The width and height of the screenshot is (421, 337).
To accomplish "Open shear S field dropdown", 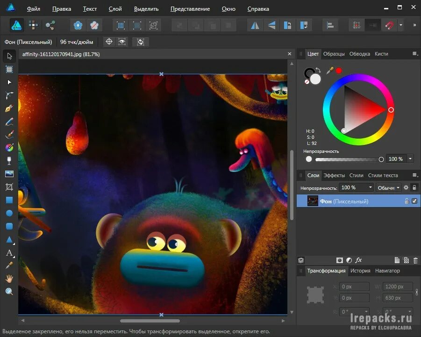I will (410, 311).
